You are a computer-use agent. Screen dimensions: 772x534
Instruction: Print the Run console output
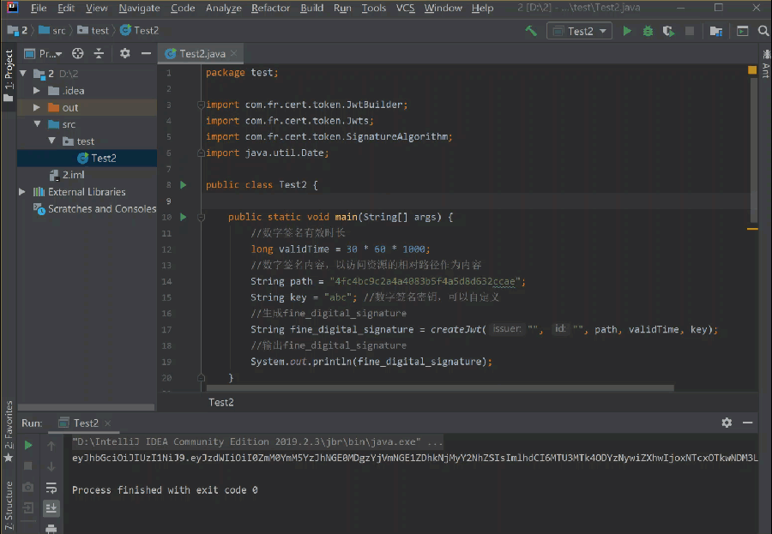point(51,529)
